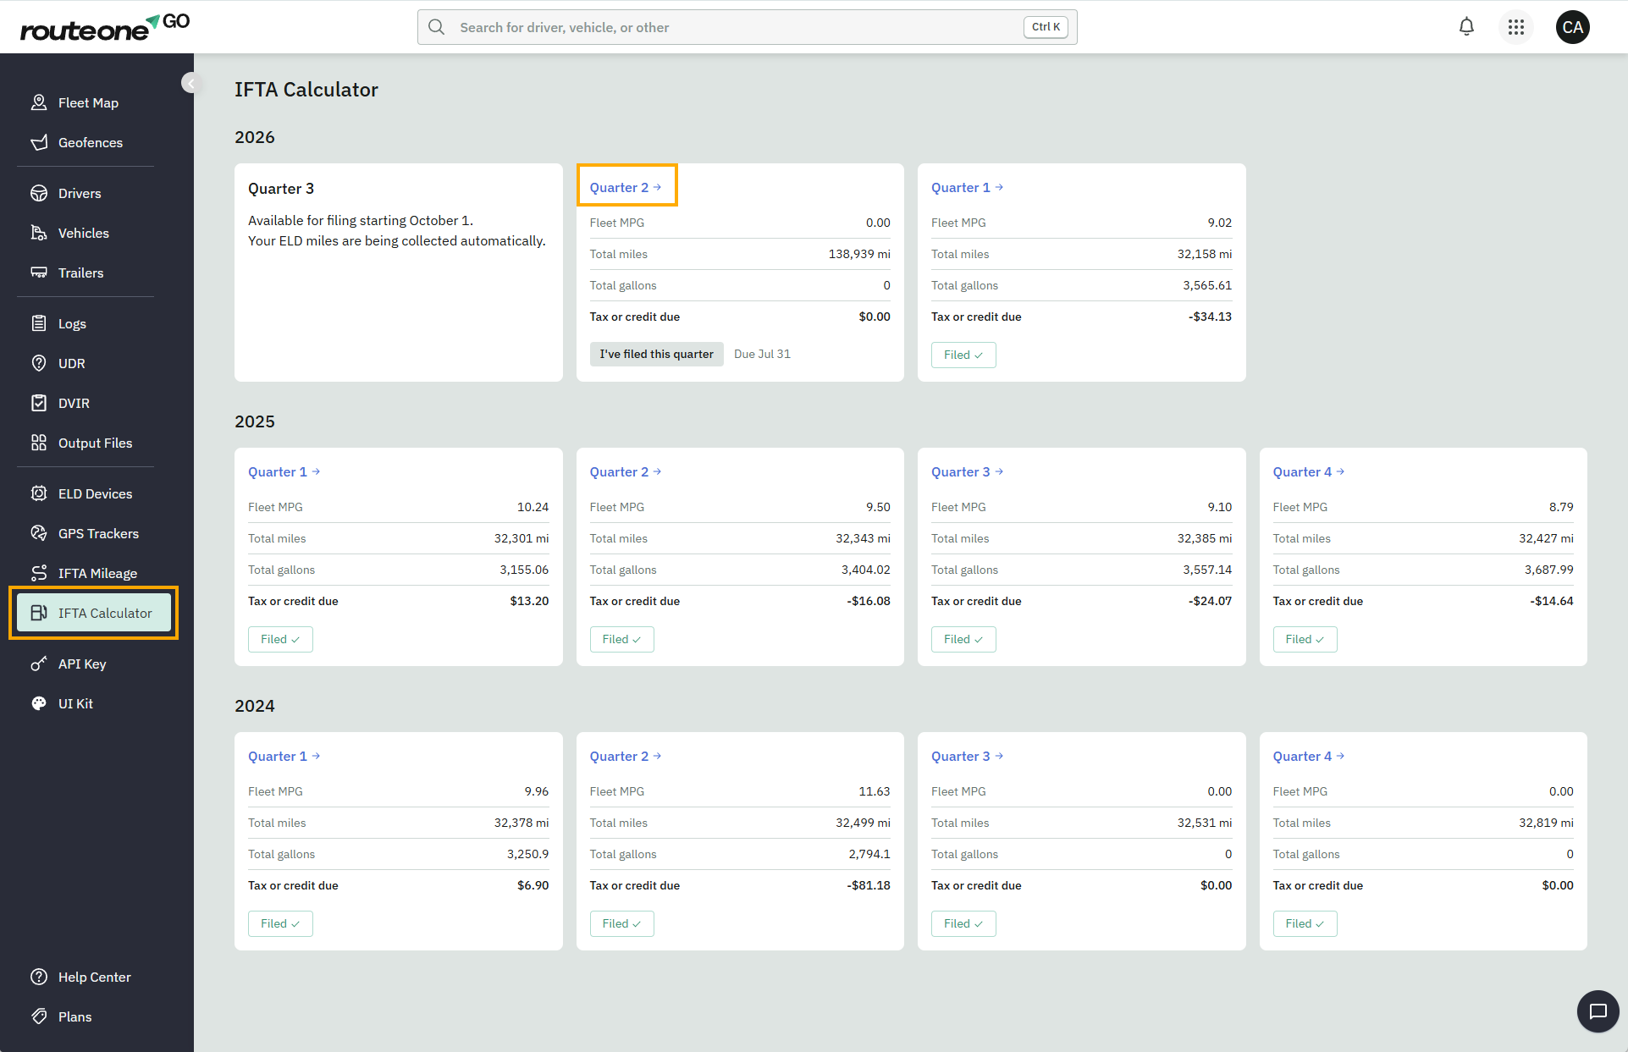Open notifications bell
The image size is (1628, 1052).
tap(1466, 27)
